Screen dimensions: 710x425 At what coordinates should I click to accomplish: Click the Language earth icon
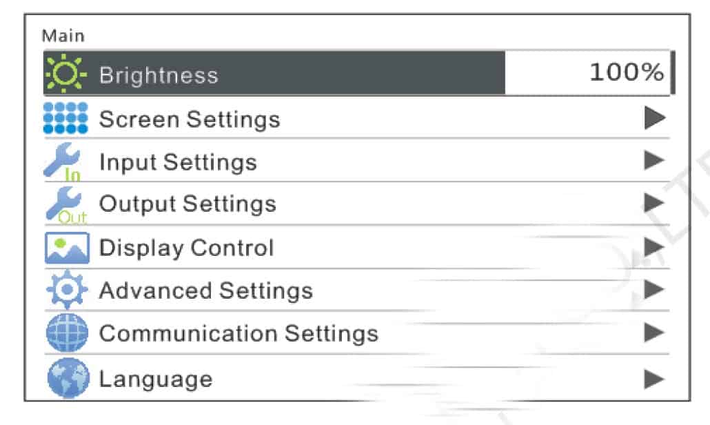point(65,378)
